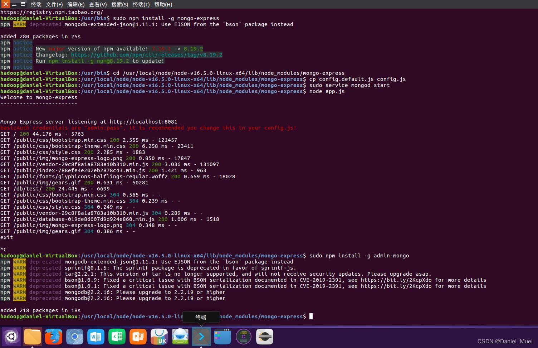The height and width of the screenshot is (348, 538).
Task: Open the Excel-style spreadsheet app icon
Action: (117, 337)
